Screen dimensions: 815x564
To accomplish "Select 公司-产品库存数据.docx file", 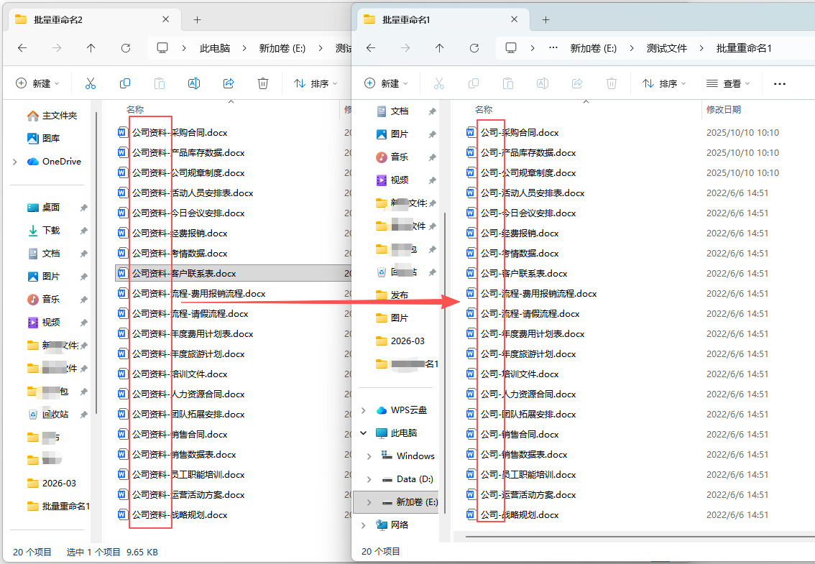I will (x=528, y=153).
